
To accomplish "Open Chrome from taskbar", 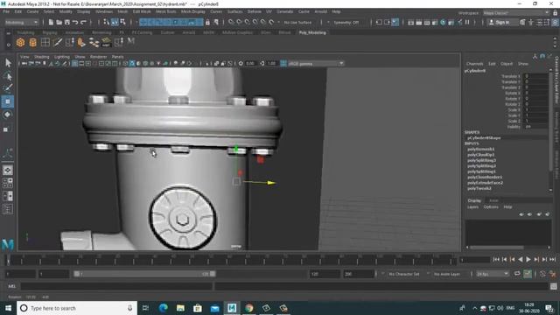I will tap(248, 308).
